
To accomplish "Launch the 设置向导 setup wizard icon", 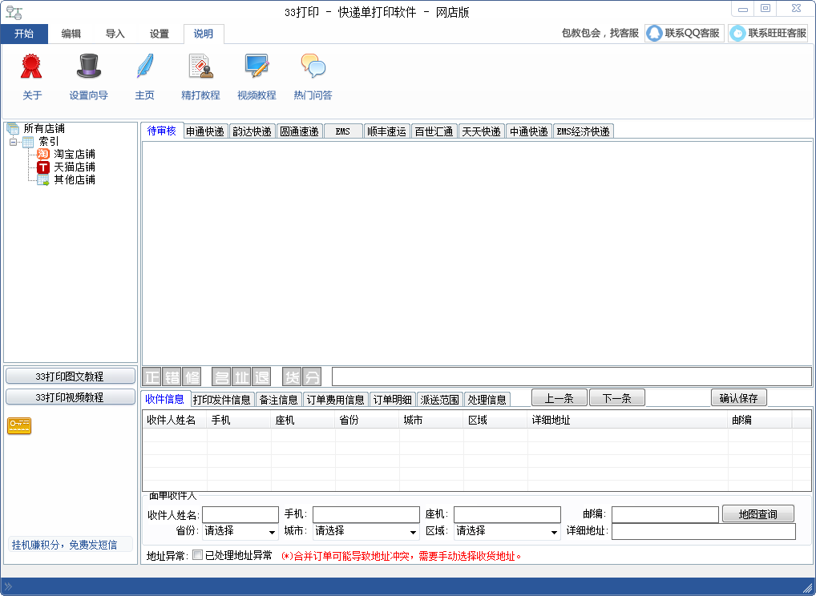I will coord(89,76).
